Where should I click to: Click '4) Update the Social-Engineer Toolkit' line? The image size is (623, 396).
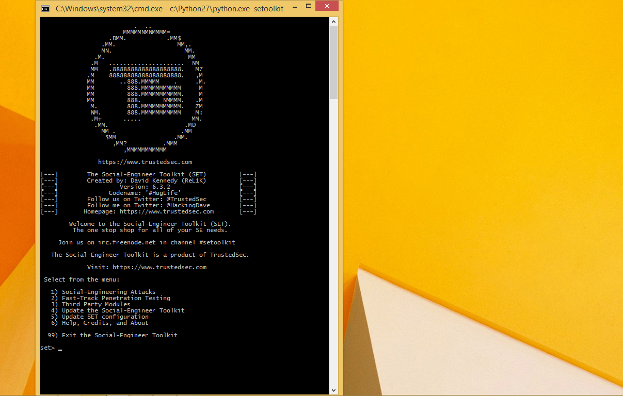pos(118,310)
